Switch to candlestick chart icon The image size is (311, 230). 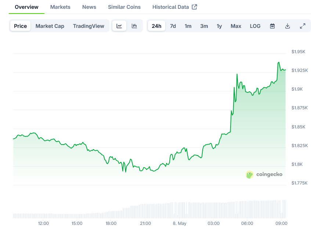(134, 26)
